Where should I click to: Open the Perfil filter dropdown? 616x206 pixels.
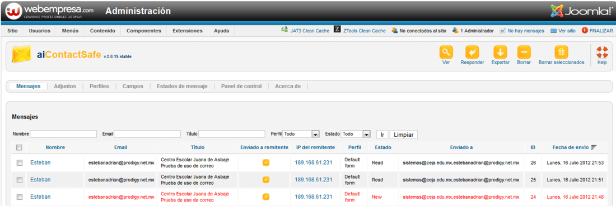pos(301,135)
